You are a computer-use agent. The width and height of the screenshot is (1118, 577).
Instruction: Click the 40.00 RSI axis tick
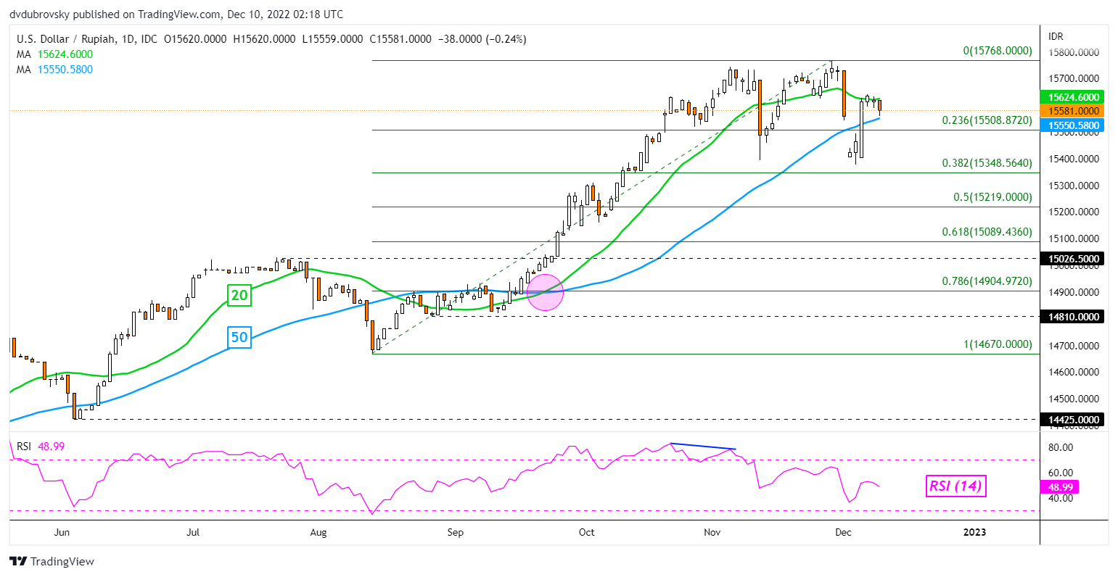[x=1059, y=499]
